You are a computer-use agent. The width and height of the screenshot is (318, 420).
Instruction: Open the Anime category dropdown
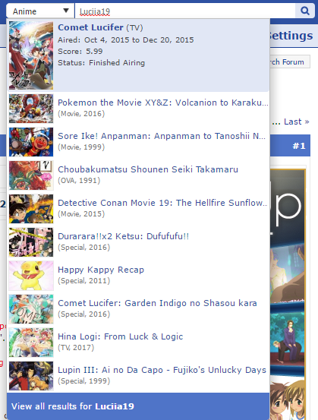(x=40, y=11)
